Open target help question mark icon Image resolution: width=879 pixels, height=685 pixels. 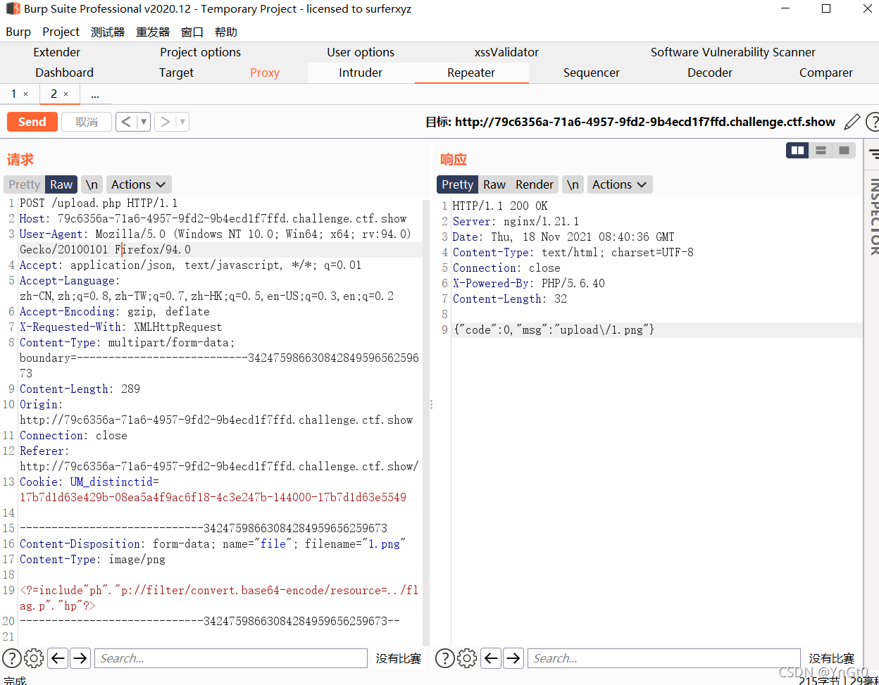(872, 122)
